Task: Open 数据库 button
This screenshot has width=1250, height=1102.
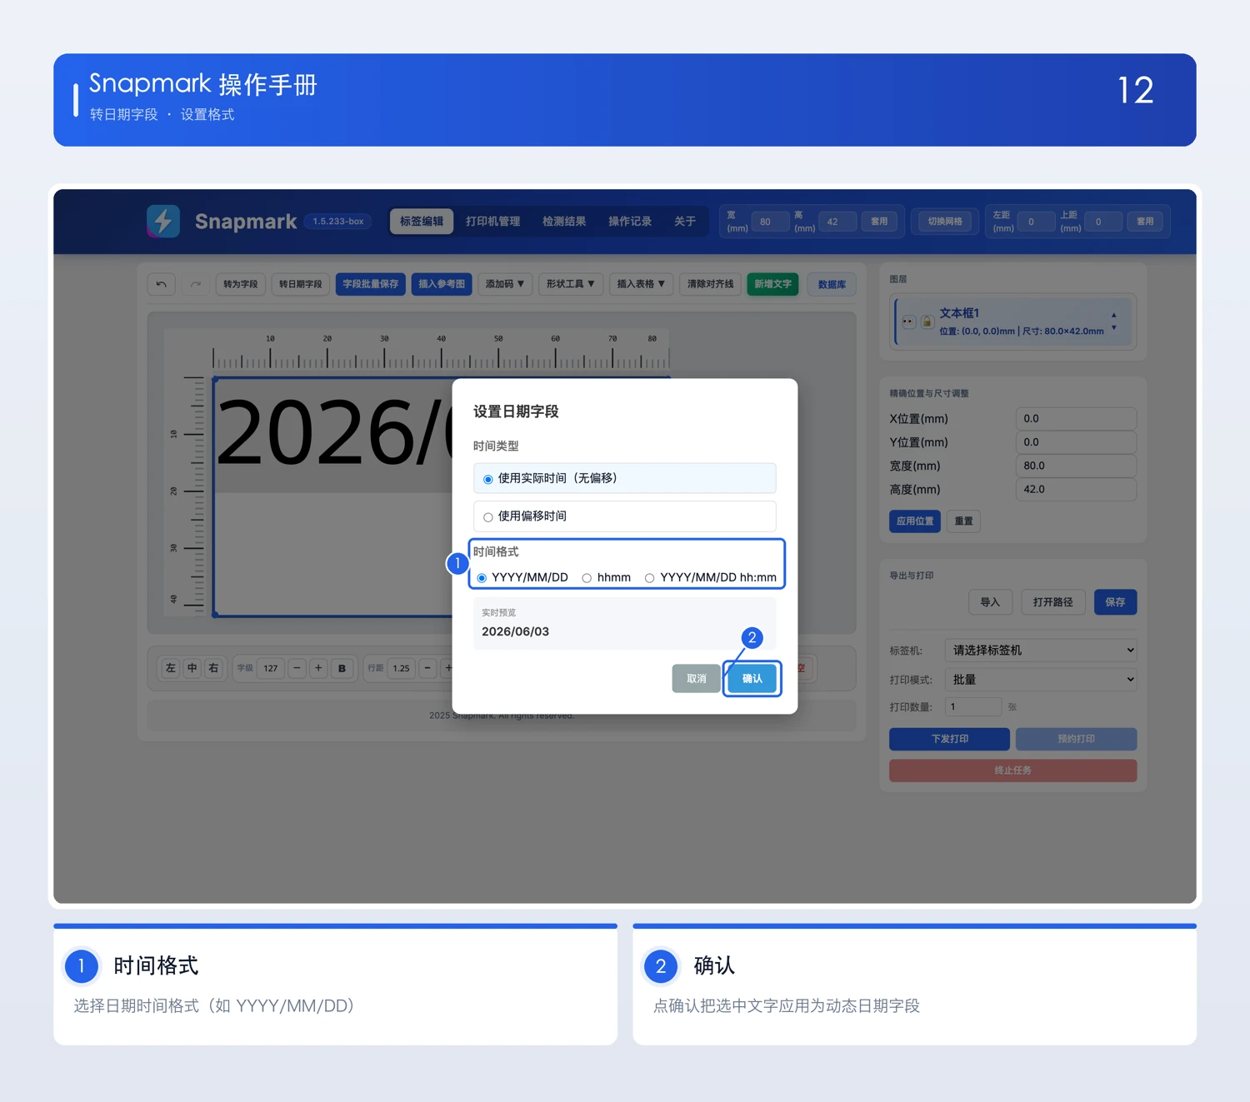Action: point(832,284)
